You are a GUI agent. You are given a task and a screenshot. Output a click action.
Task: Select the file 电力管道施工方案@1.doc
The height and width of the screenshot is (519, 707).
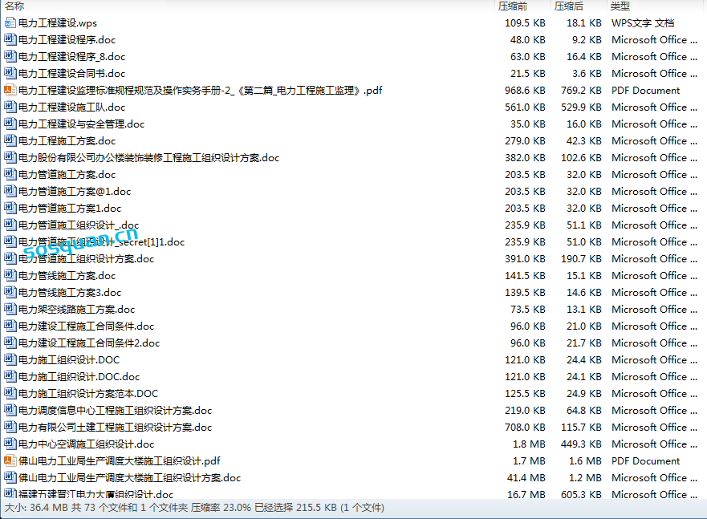(74, 192)
